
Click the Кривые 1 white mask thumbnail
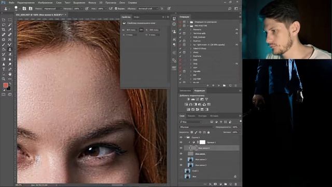pyautogui.click(x=202, y=142)
